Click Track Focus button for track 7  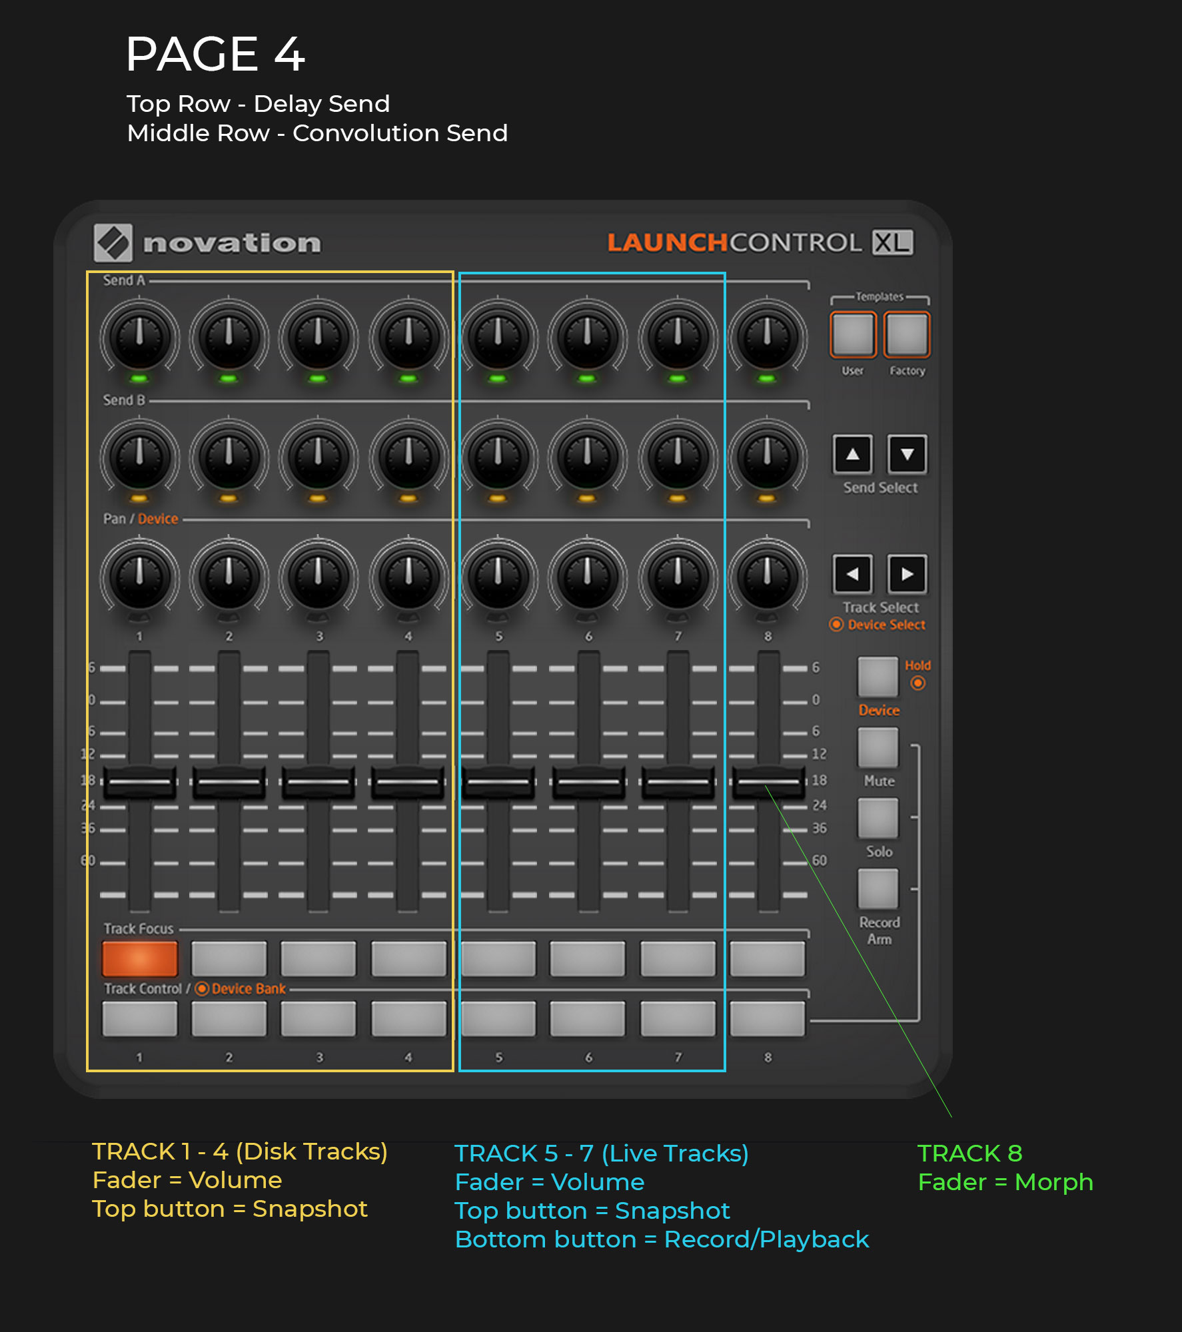[x=678, y=958]
